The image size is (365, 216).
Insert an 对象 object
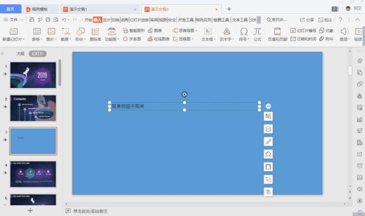[x=326, y=30]
